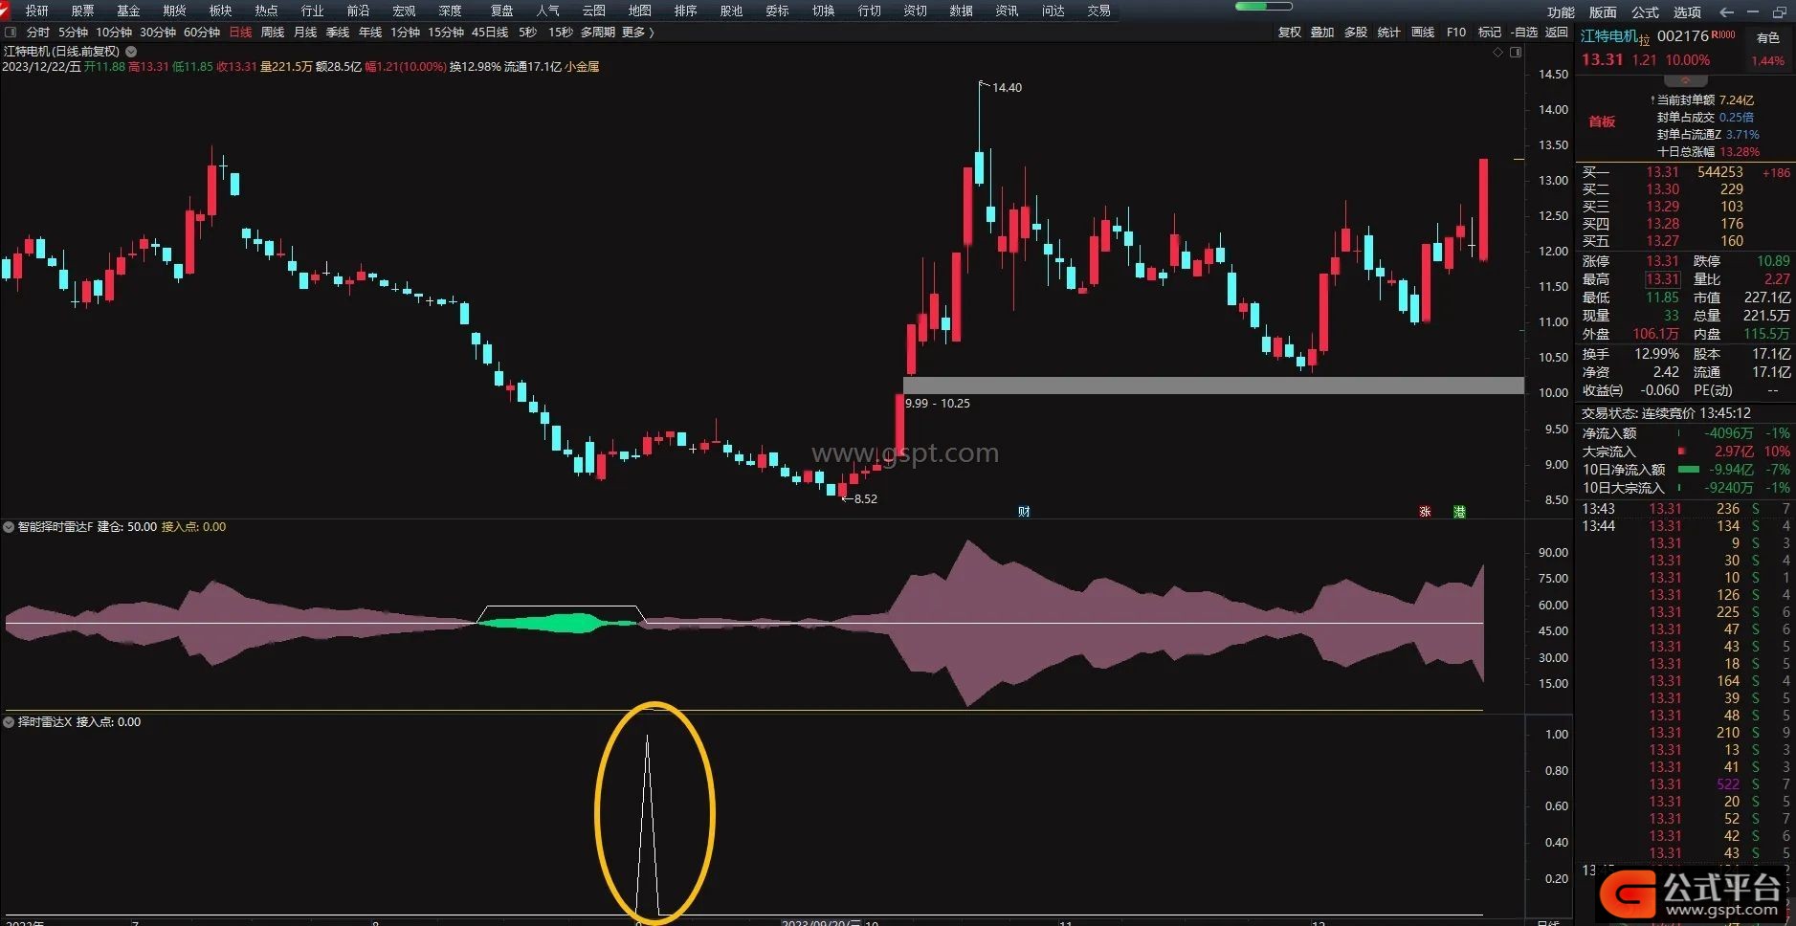The width and height of the screenshot is (1796, 926).
Task: Open the 股票 menu
Action: 83,11
